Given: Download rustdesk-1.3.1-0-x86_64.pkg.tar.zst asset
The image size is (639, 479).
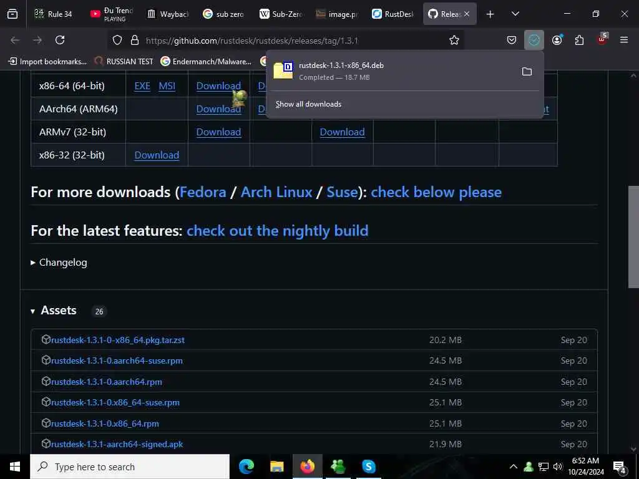Looking at the screenshot, I should 118,340.
